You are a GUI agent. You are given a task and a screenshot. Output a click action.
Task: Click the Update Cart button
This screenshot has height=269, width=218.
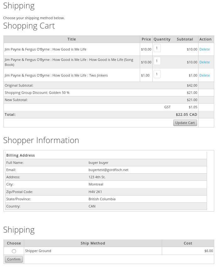185,123
